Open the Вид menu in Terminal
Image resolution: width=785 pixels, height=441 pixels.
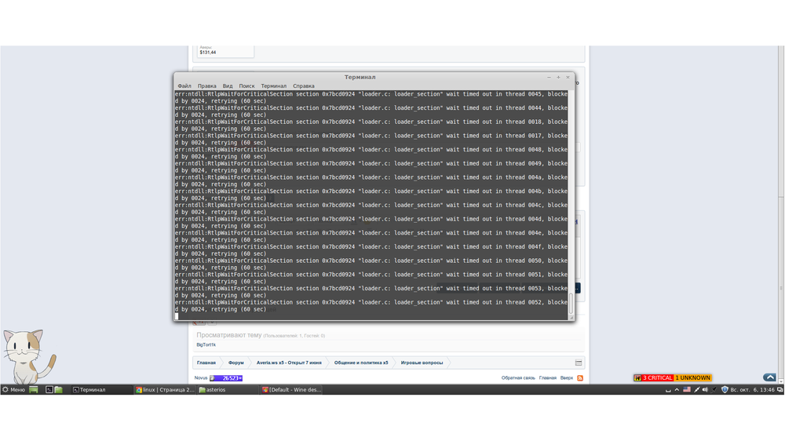point(227,86)
